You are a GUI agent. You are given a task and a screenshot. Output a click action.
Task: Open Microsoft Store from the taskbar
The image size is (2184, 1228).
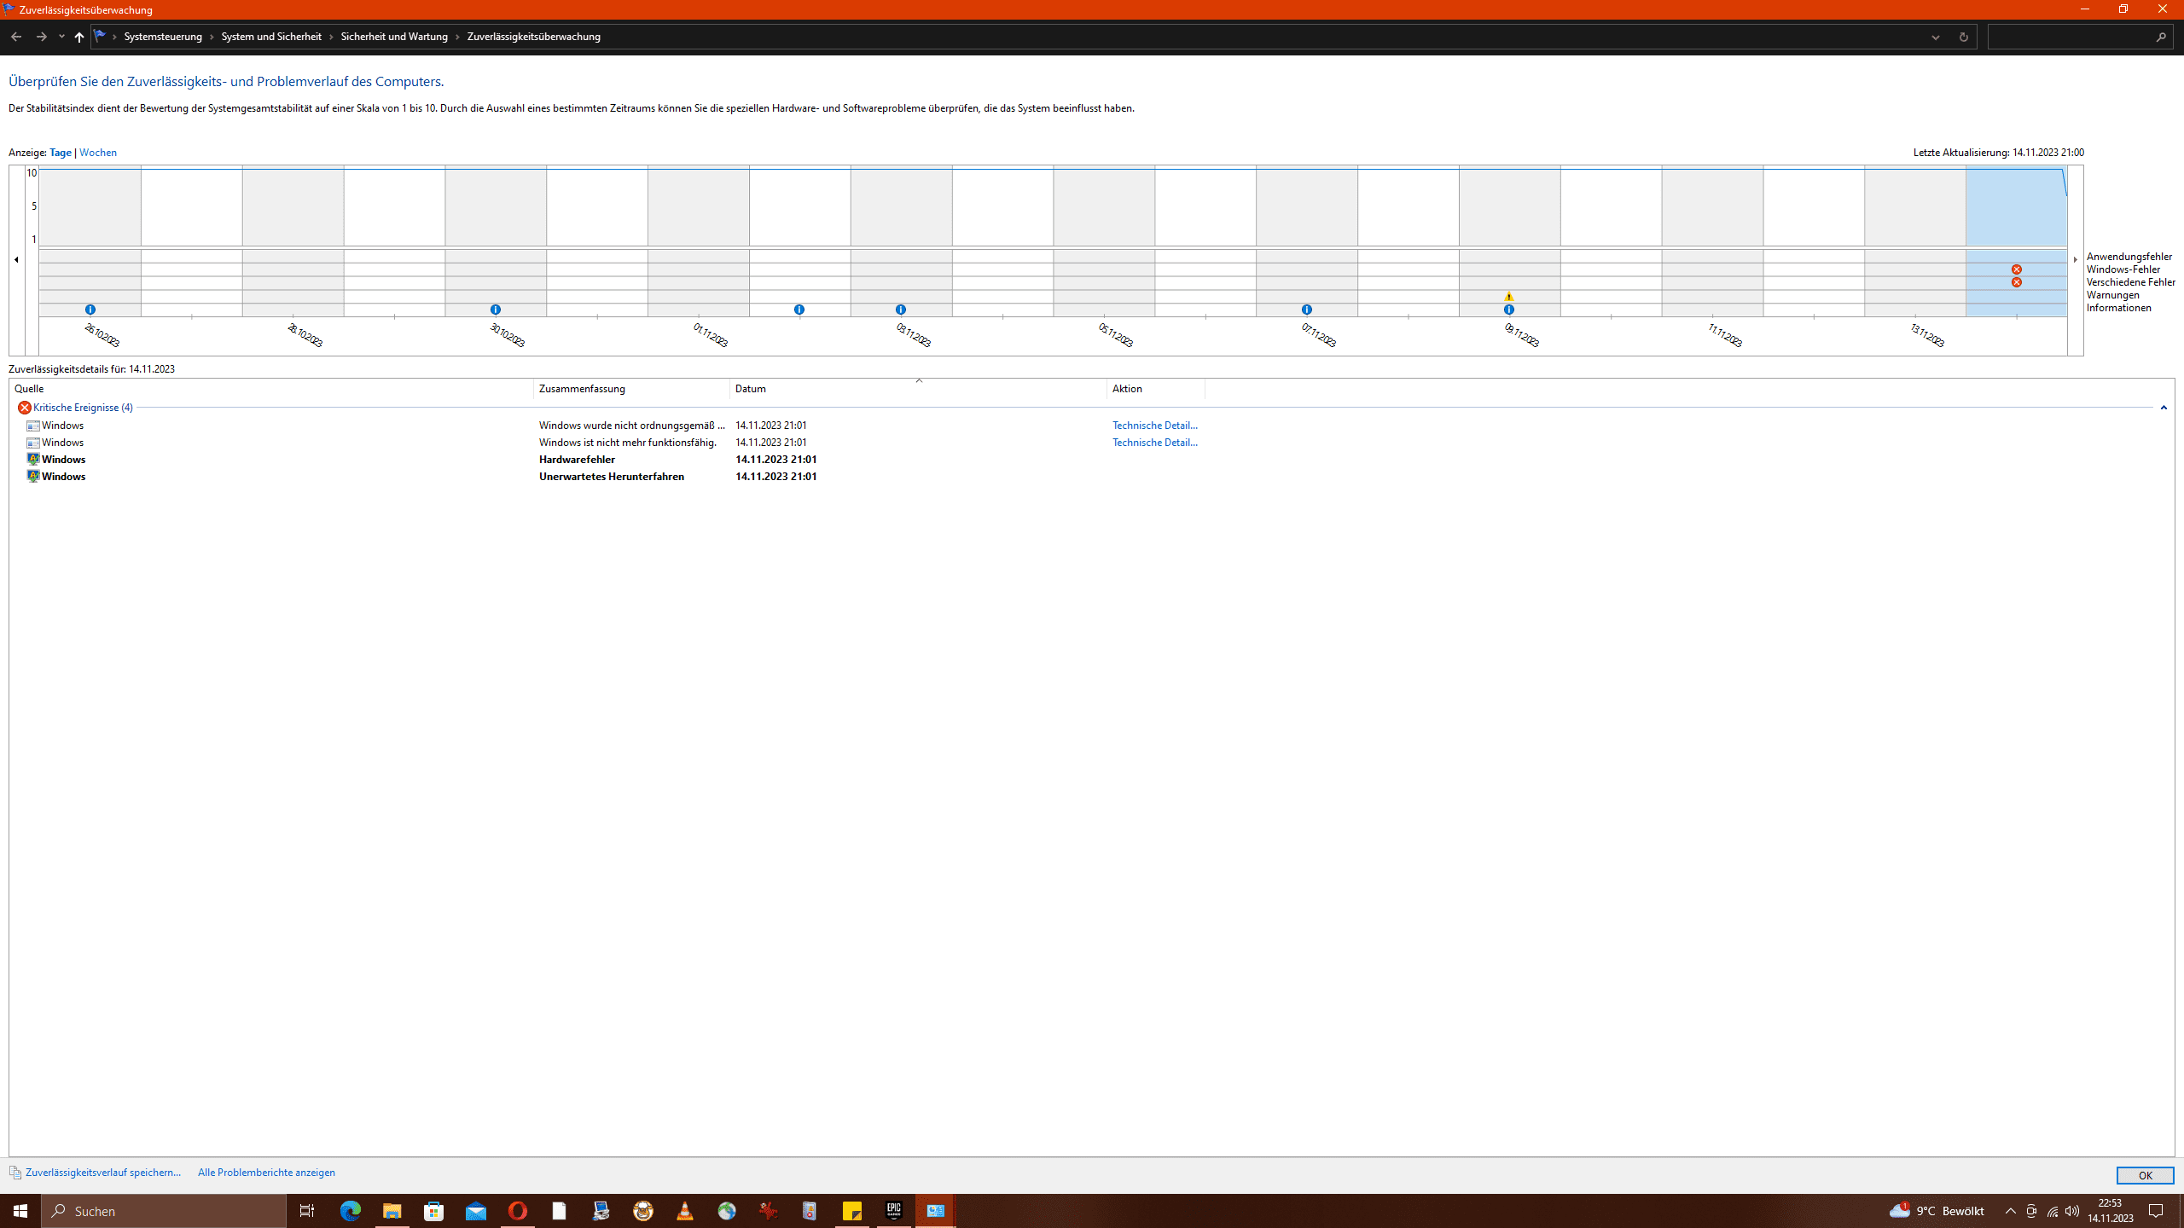[434, 1211]
